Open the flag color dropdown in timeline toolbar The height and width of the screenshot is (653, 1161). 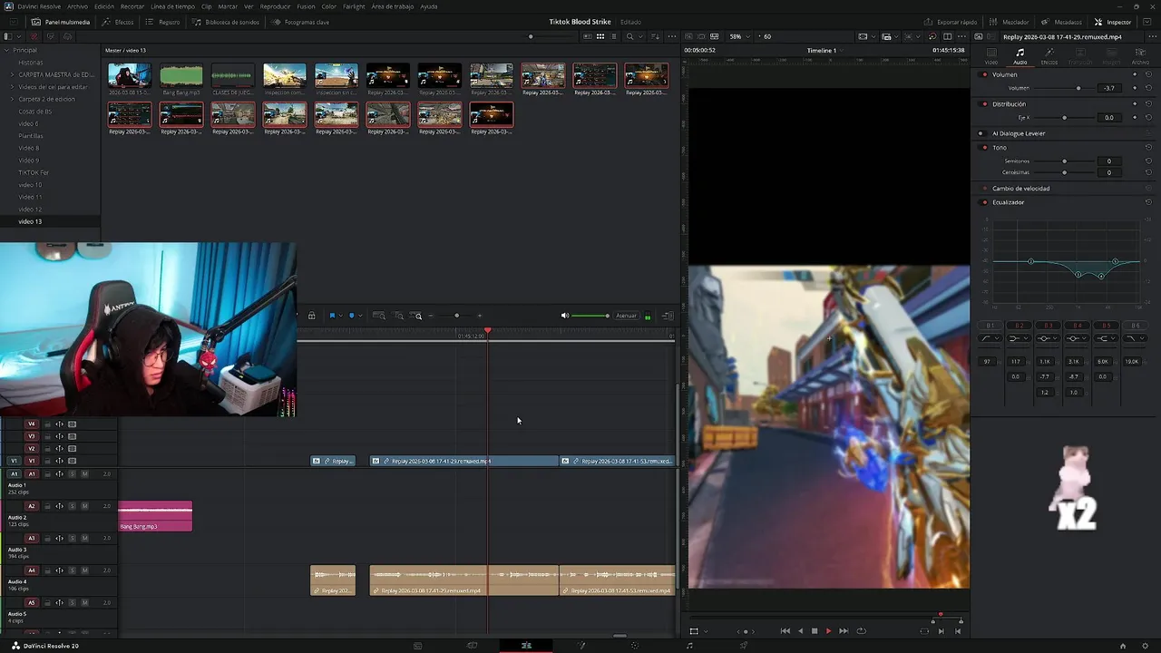tap(340, 316)
